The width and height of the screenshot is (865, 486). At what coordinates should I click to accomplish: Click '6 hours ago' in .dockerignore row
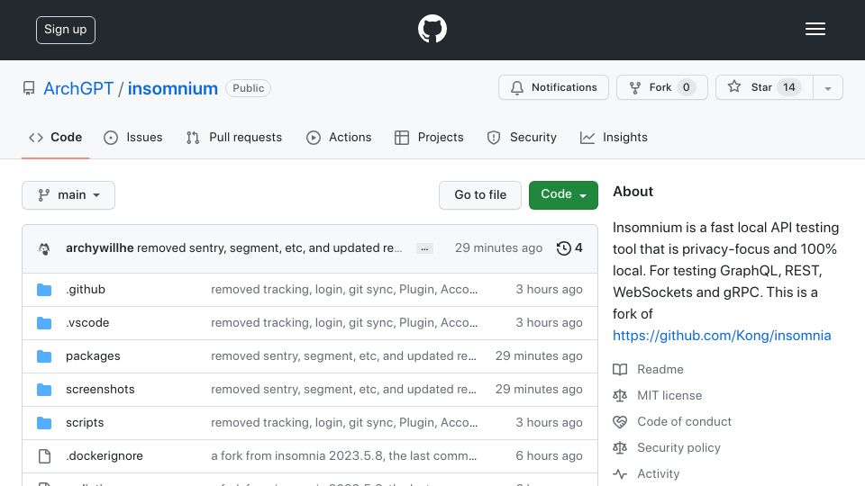pos(549,455)
